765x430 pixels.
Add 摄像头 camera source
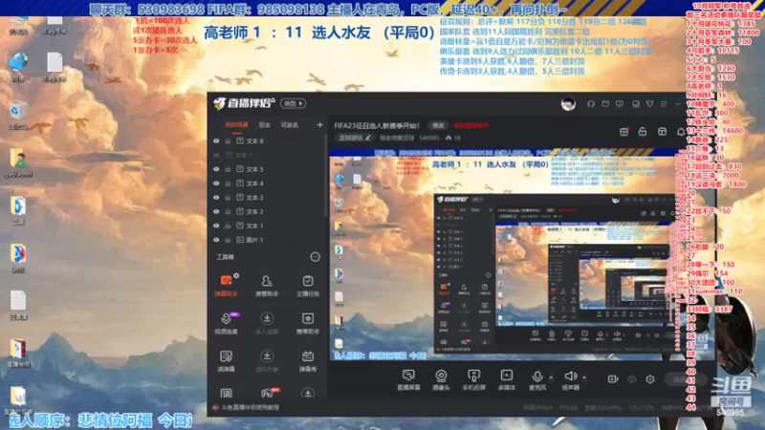441,379
